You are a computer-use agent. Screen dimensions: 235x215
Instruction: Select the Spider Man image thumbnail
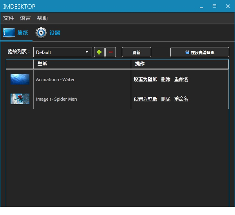click(x=20, y=99)
